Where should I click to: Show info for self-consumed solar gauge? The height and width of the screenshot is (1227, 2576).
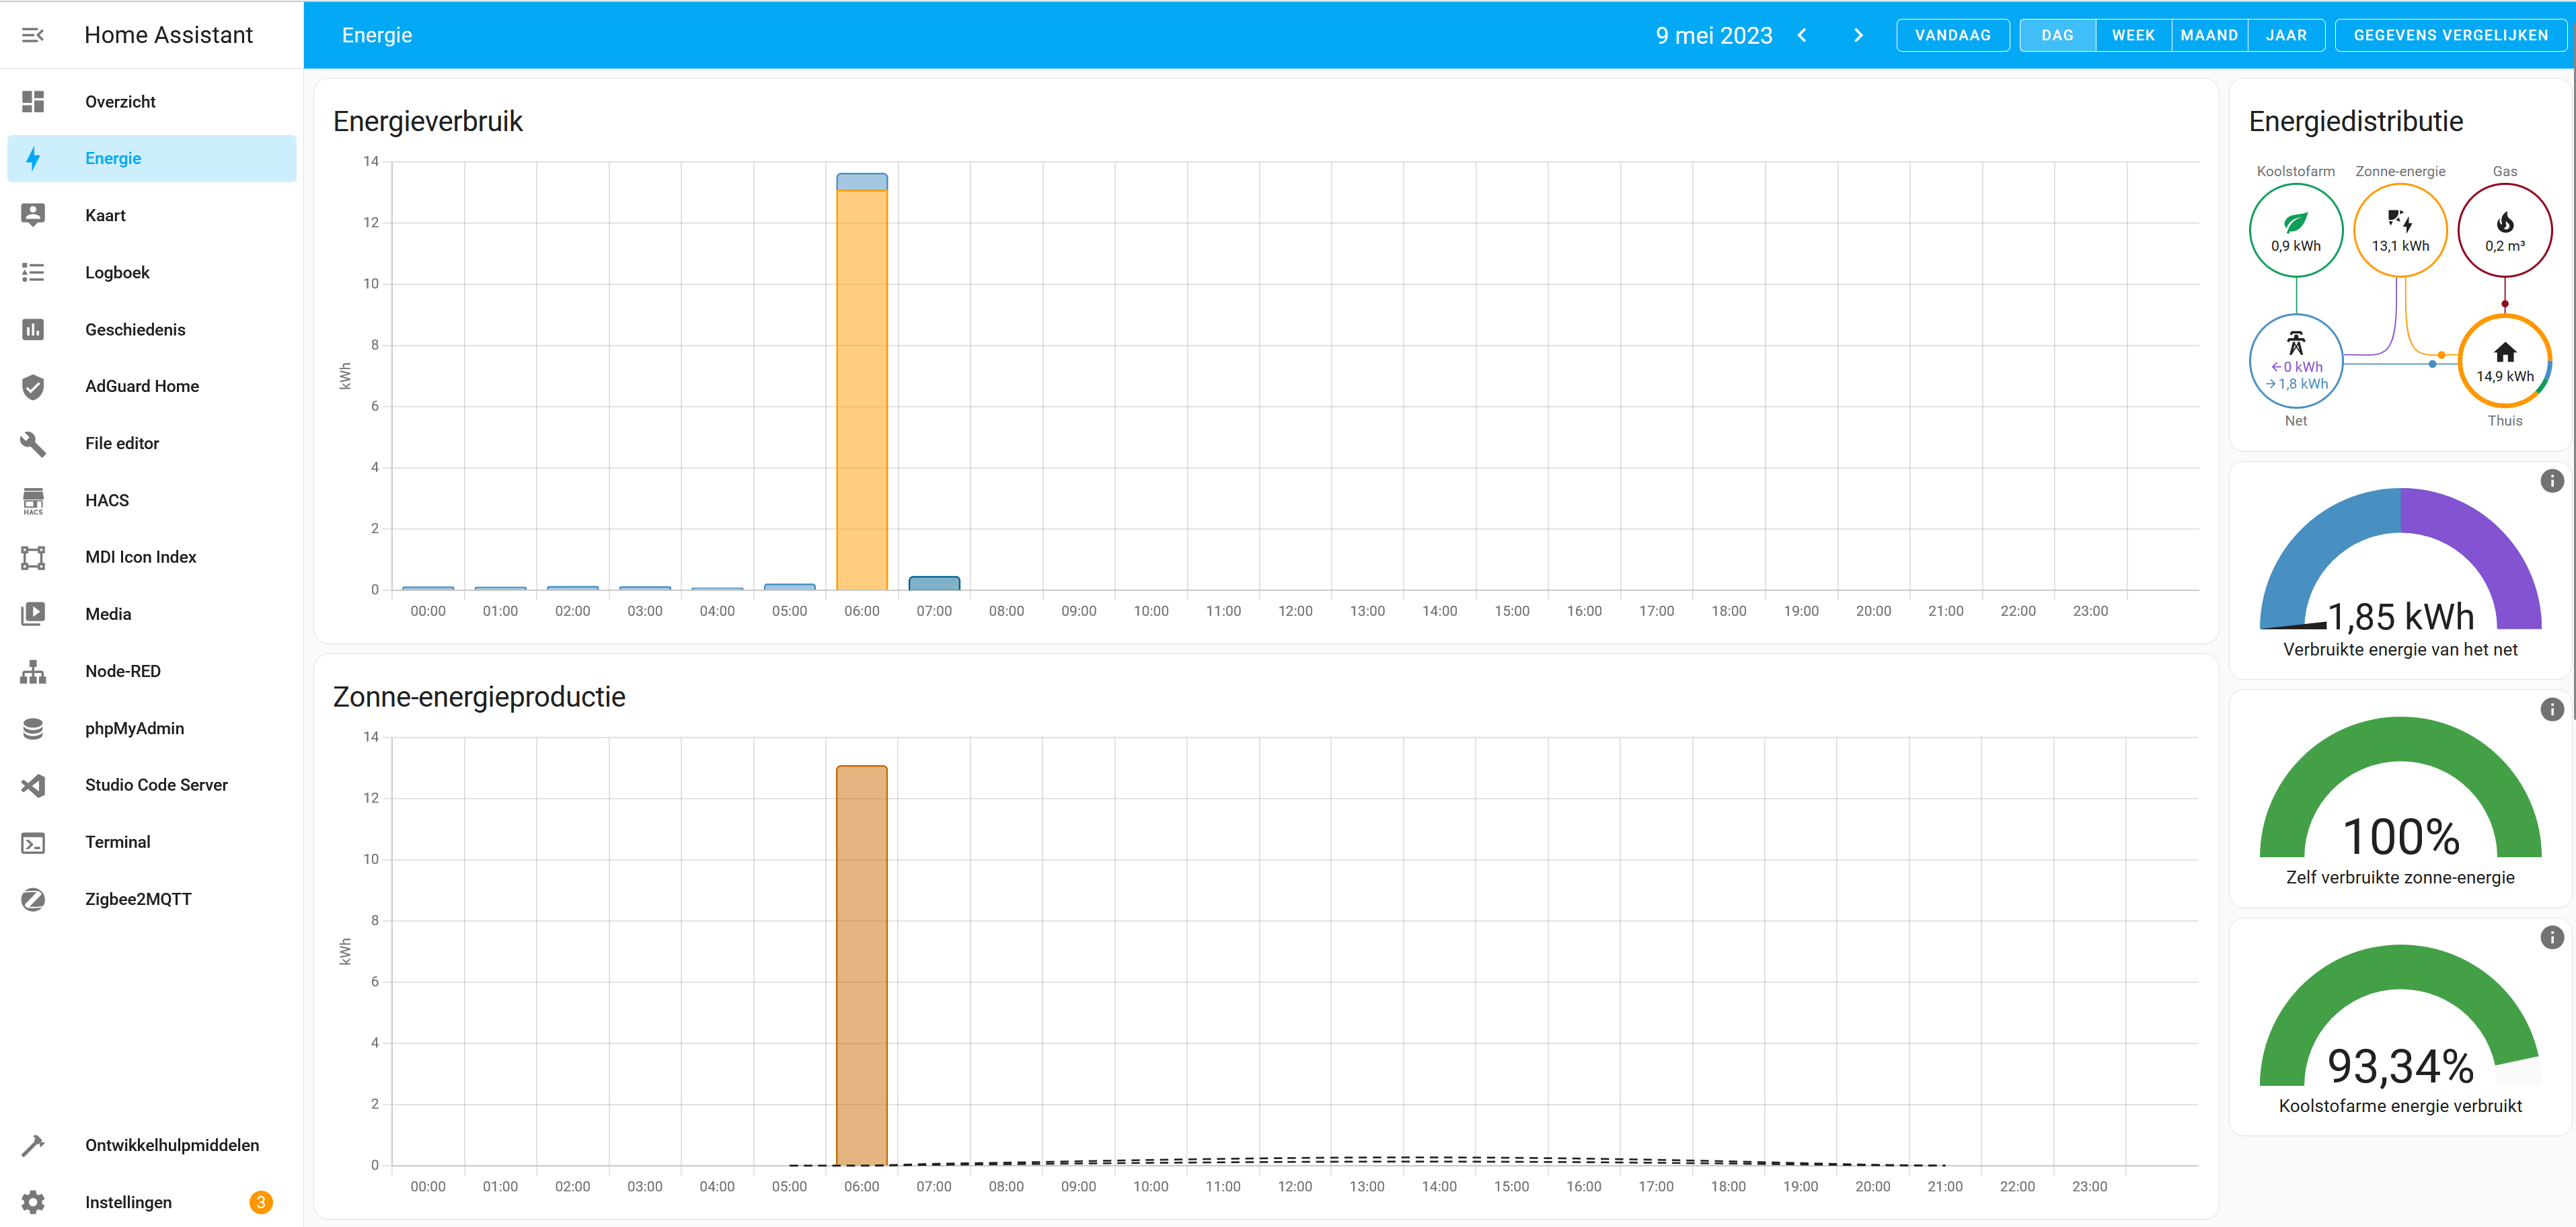coord(2552,709)
